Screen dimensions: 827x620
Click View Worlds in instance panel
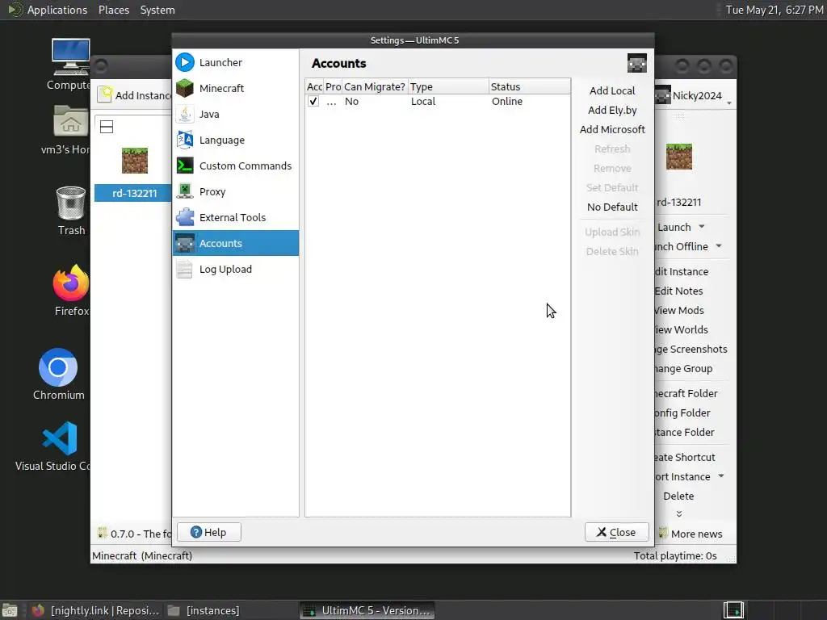click(681, 329)
